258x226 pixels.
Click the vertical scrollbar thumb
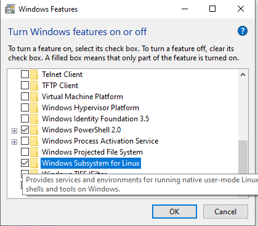tap(243, 157)
